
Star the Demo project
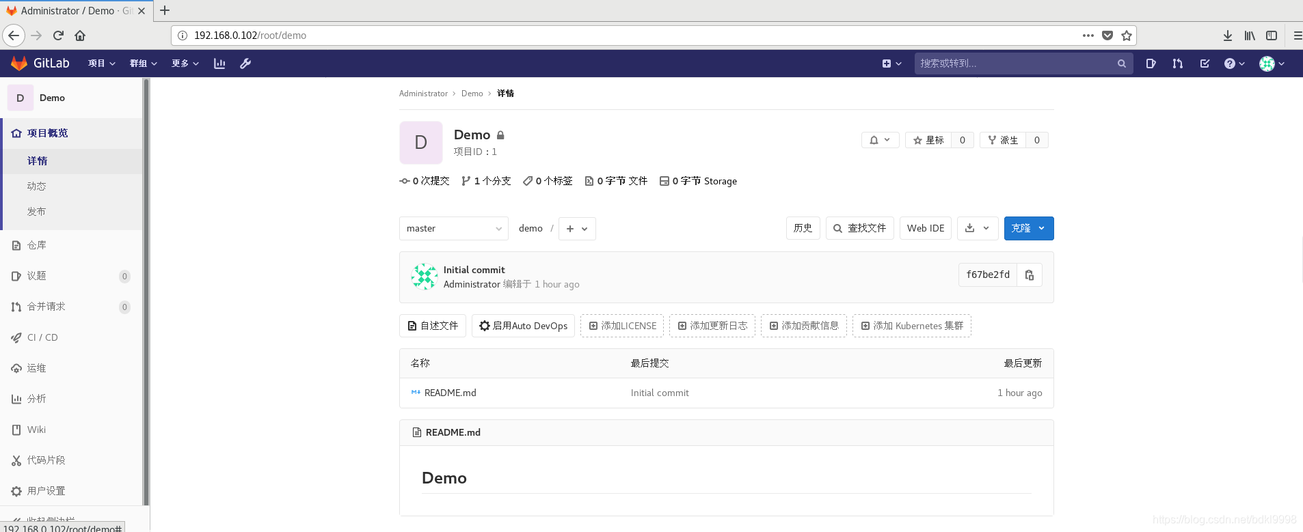(928, 140)
